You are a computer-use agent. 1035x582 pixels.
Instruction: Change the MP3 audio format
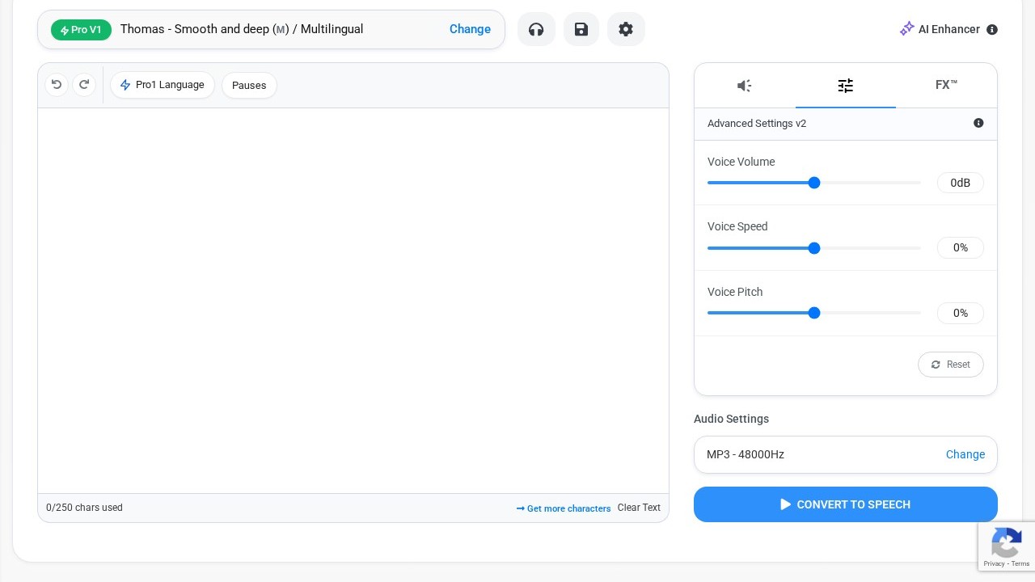coord(965,454)
